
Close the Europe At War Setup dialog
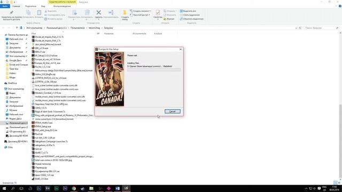pos(181,49)
